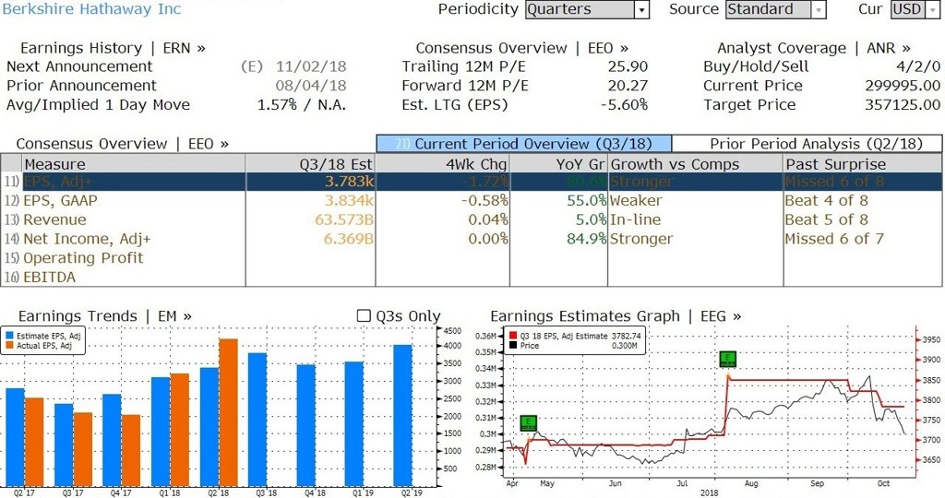
Task: Select the EPS, GAAP row
Action: click(x=472, y=200)
